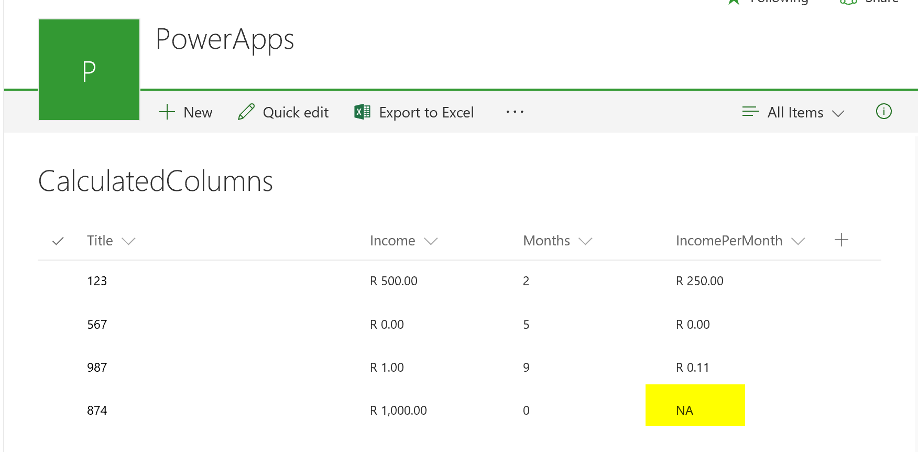Screen dimensions: 918x452
Task: Add a new column with plus icon
Action: [841, 240]
